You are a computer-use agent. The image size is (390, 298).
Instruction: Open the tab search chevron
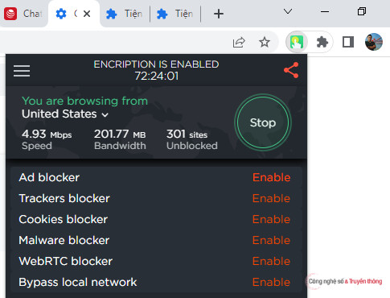(x=288, y=11)
